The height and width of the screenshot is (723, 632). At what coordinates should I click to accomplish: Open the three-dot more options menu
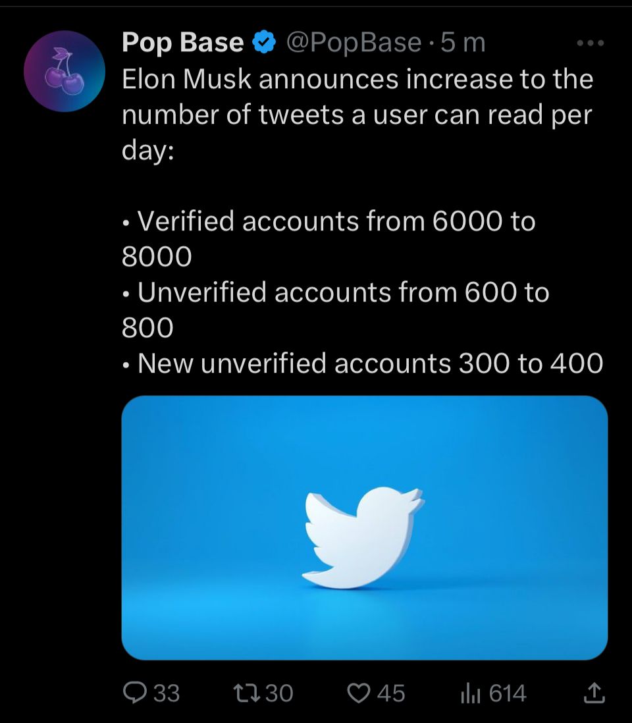tap(589, 43)
